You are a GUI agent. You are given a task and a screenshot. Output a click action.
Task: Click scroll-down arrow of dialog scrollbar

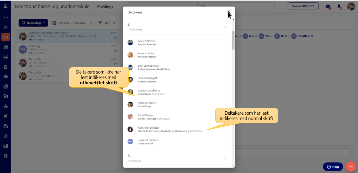pos(233,166)
